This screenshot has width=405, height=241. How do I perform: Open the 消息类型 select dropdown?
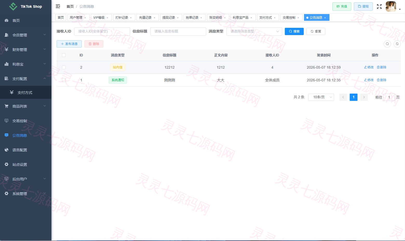(x=254, y=31)
